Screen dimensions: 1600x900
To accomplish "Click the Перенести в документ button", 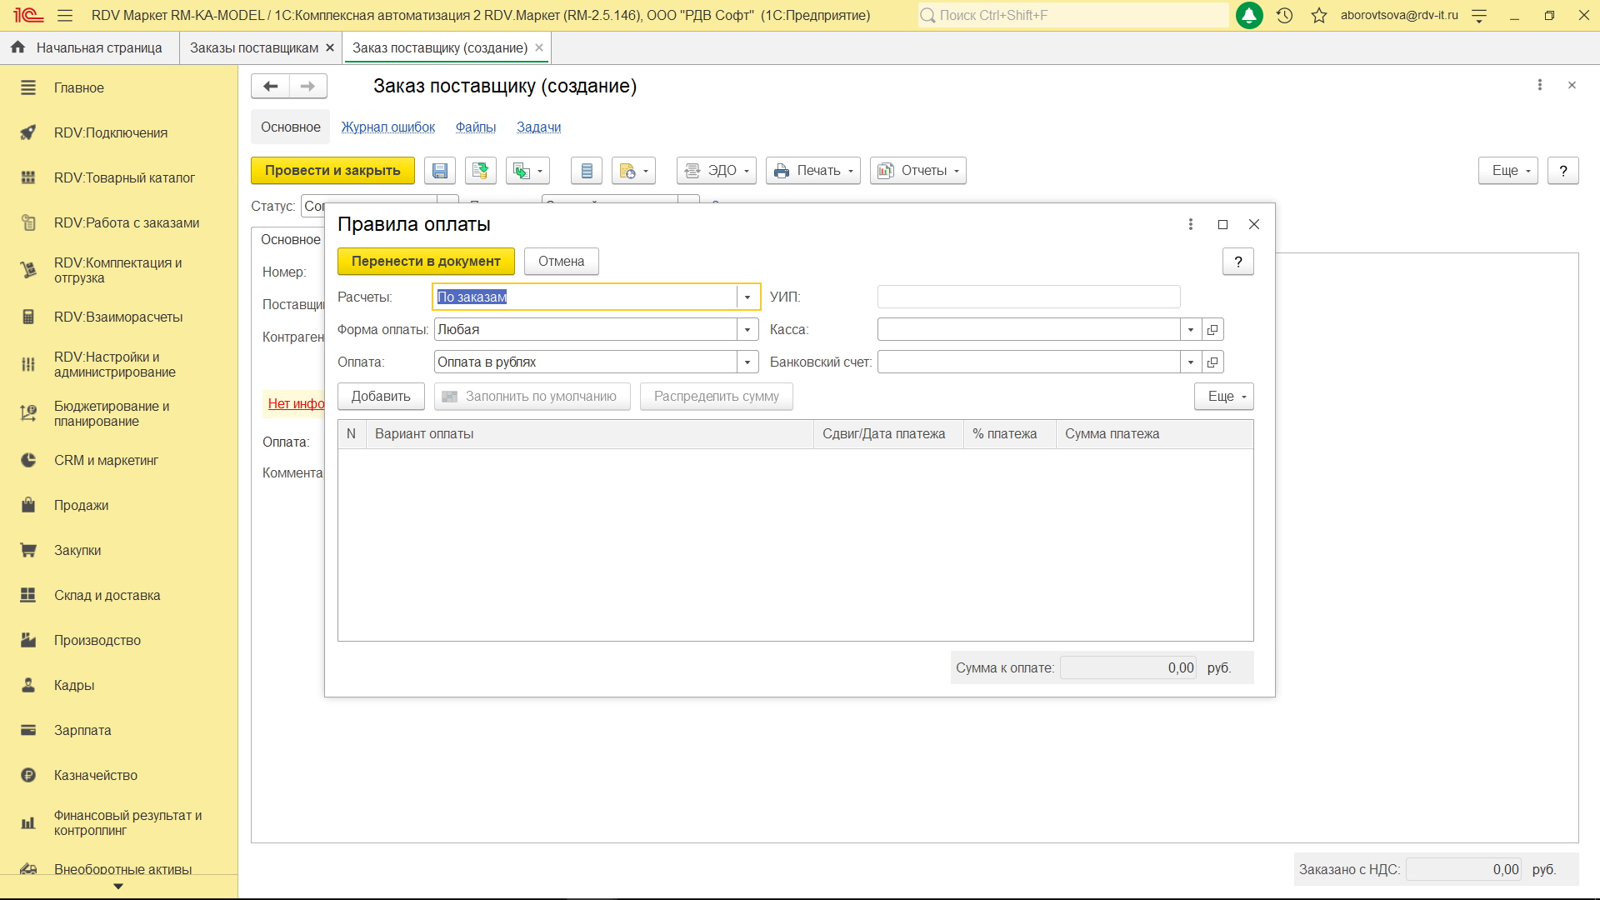I will point(426,262).
